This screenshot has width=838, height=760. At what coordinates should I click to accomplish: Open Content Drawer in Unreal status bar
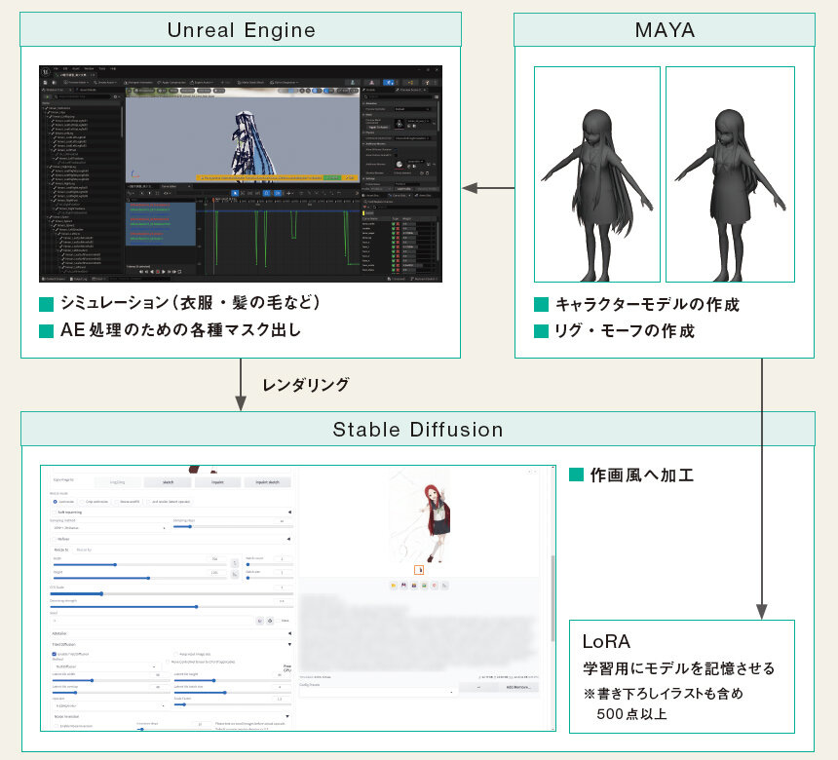(x=55, y=279)
